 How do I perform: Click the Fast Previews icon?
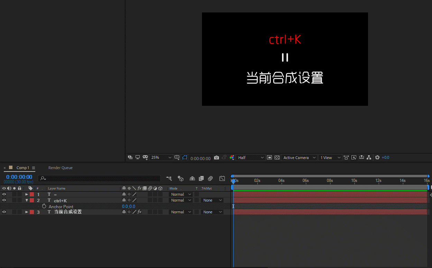pyautogui.click(x=354, y=157)
